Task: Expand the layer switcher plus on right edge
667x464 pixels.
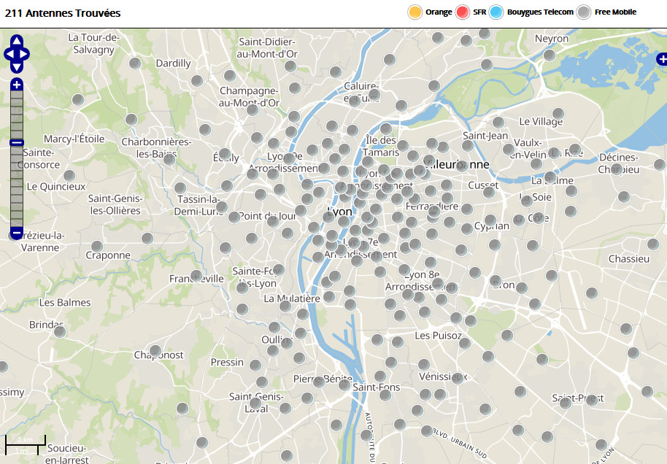Action: pyautogui.click(x=661, y=58)
